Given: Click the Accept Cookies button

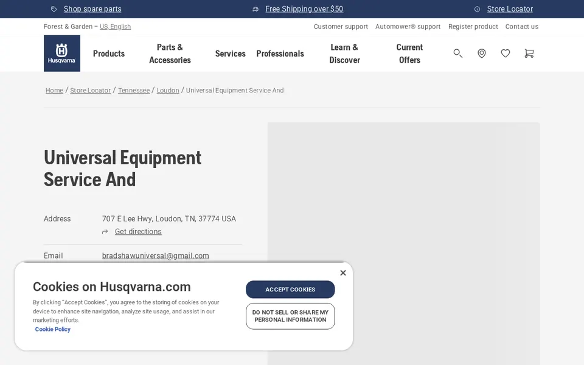Looking at the screenshot, I should [290, 290].
